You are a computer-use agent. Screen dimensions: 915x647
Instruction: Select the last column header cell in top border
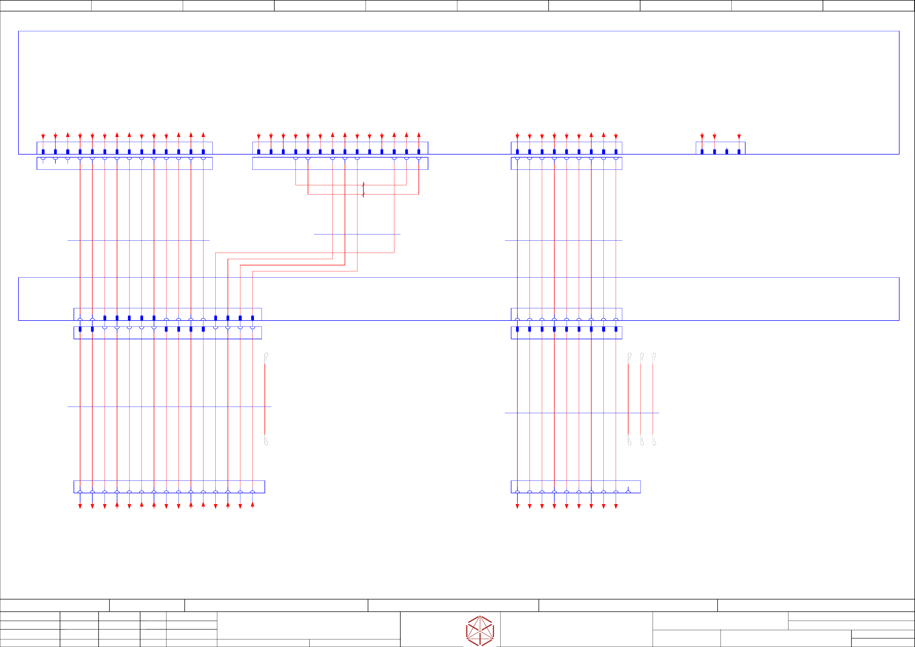[868, 6]
